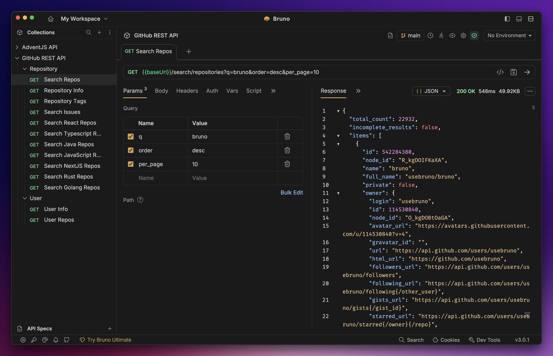Open Cookies in the status bar
The image size is (553, 356).
(x=446, y=340)
